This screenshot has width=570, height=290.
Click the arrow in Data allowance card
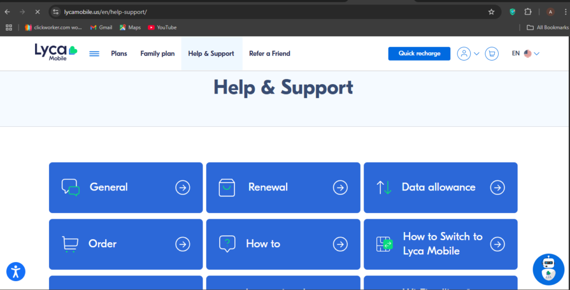(x=497, y=188)
